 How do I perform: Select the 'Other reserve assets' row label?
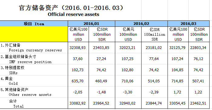34,92
